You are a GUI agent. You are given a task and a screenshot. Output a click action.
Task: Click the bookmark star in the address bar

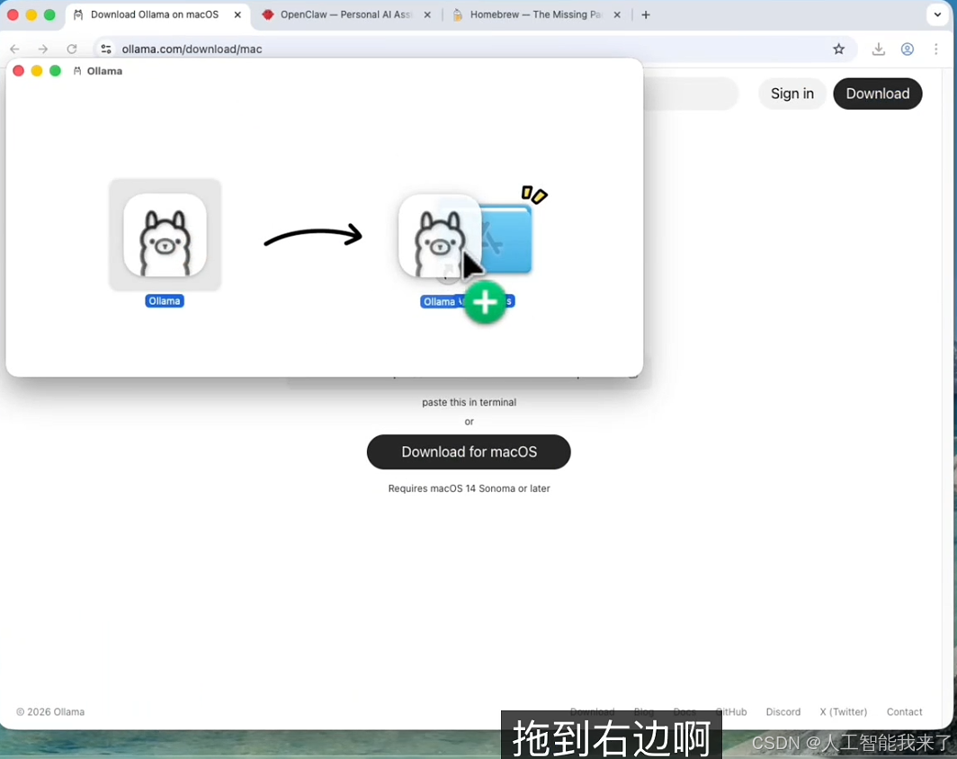tap(839, 49)
